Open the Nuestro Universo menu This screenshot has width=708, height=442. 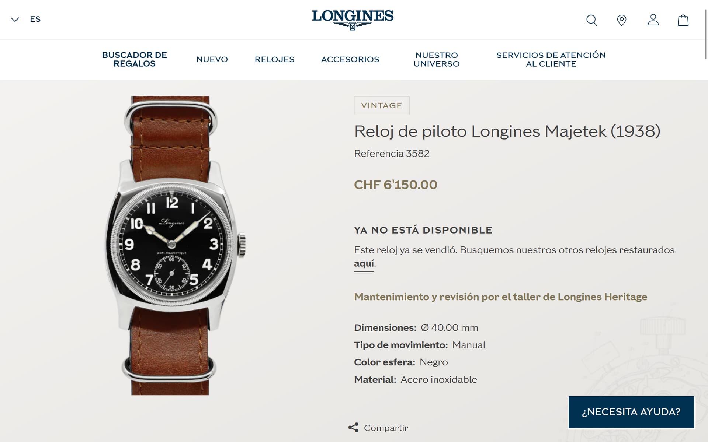(437, 59)
